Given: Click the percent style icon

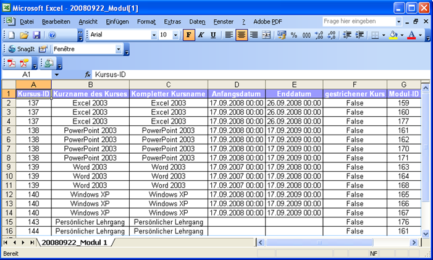Looking at the screenshot, I should tap(294, 35).
